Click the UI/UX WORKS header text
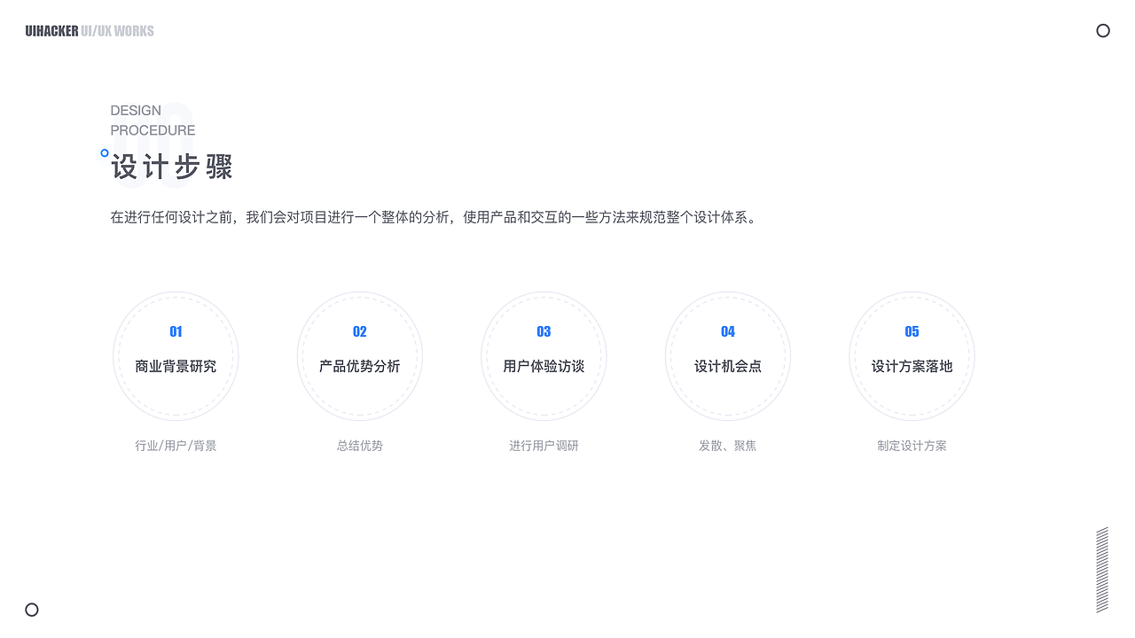The width and height of the screenshot is (1135, 638). coord(117,31)
